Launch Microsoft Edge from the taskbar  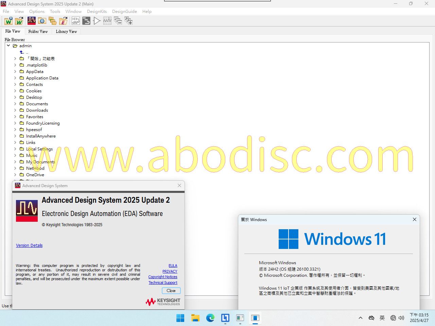pos(210,318)
